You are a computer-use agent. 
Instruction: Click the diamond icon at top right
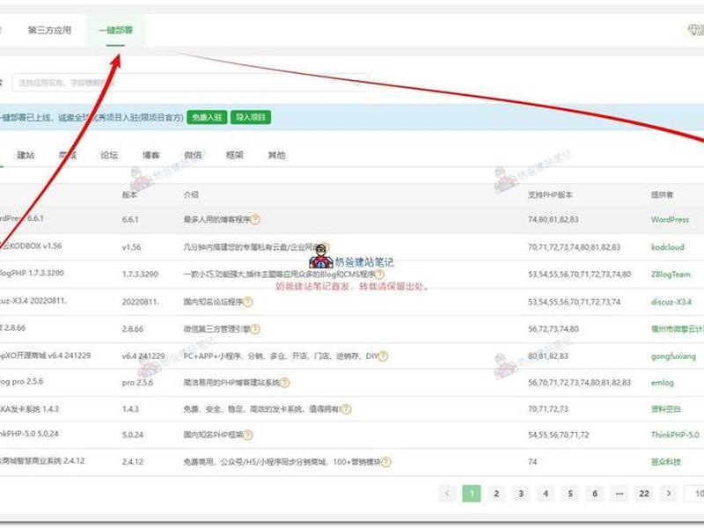point(695,30)
